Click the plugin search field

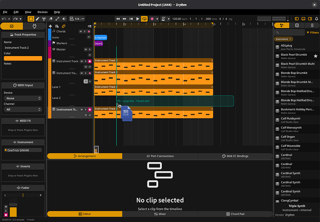click(289, 32)
